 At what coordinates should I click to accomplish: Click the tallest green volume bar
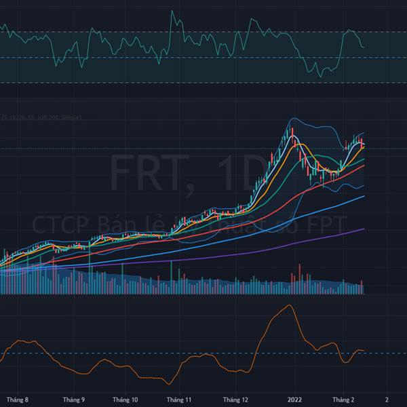[90, 268]
